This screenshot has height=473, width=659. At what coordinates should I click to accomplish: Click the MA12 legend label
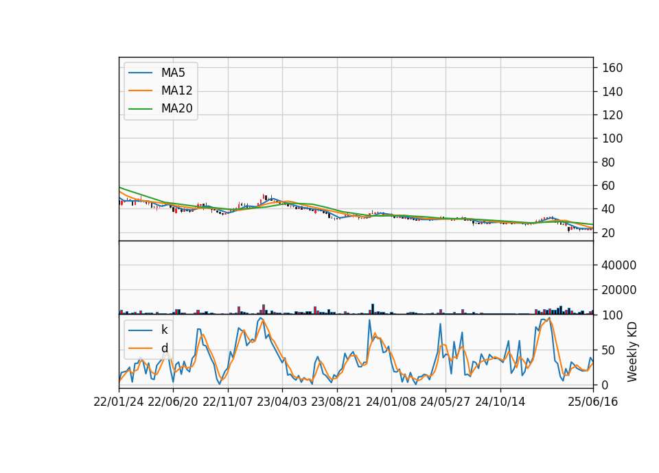click(x=176, y=90)
